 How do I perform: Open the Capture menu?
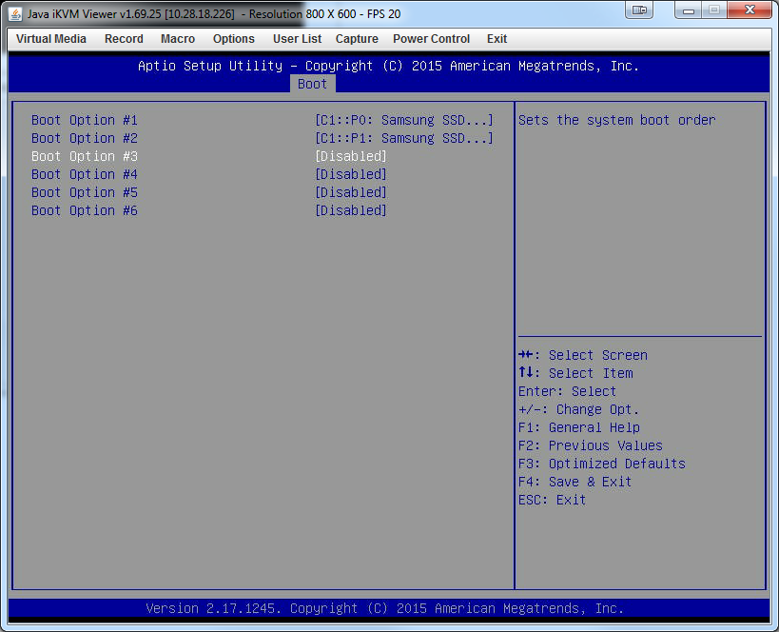point(357,39)
